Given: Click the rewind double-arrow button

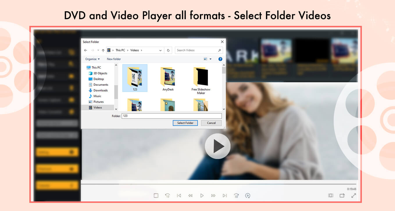Looking at the screenshot, I should (190, 196).
